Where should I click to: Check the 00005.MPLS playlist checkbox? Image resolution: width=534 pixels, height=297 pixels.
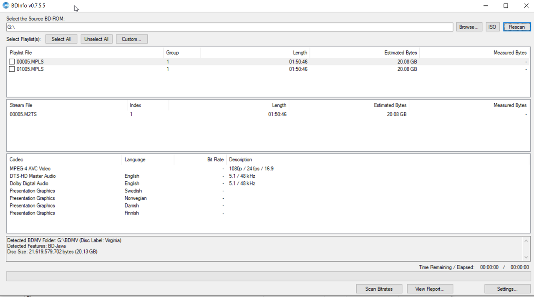pyautogui.click(x=12, y=62)
